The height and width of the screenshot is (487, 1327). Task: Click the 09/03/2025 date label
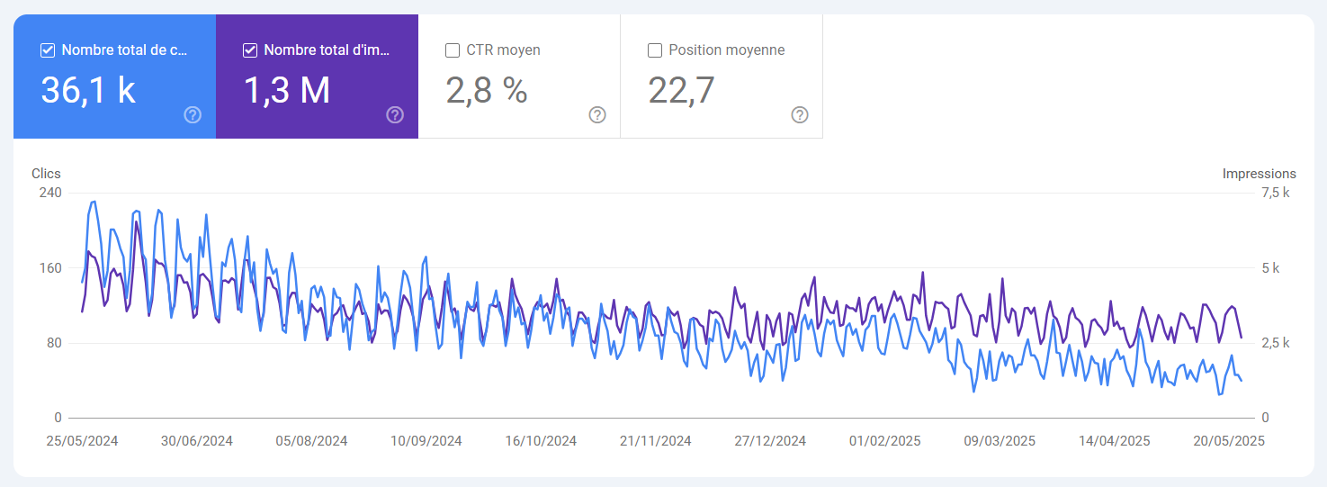[x=1000, y=441]
